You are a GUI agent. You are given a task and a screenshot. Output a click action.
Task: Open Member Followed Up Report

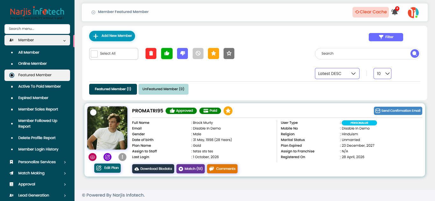click(x=38, y=124)
